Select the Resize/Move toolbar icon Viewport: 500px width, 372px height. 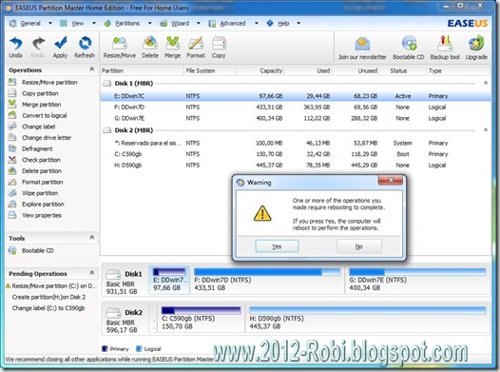pyautogui.click(x=120, y=43)
